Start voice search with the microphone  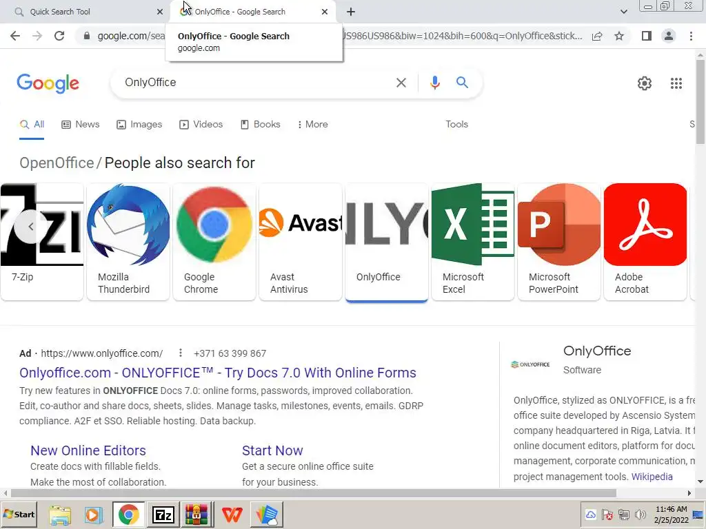pos(434,83)
